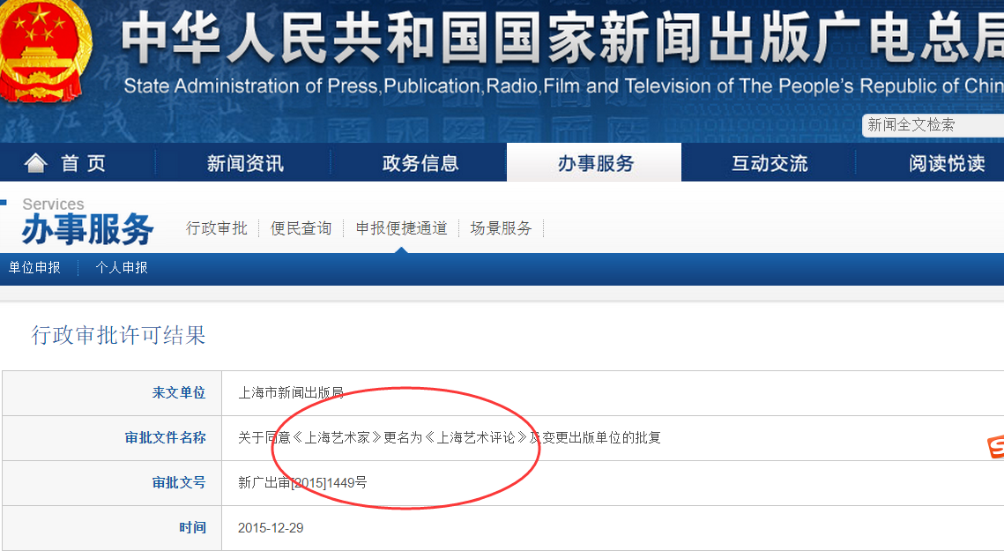The width and height of the screenshot is (1004, 551).
Task: Click the 来文单位 row label
Action: tap(179, 392)
